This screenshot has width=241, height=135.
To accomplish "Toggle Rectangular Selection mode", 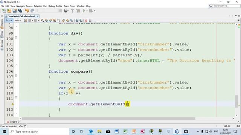I will (59, 21).
